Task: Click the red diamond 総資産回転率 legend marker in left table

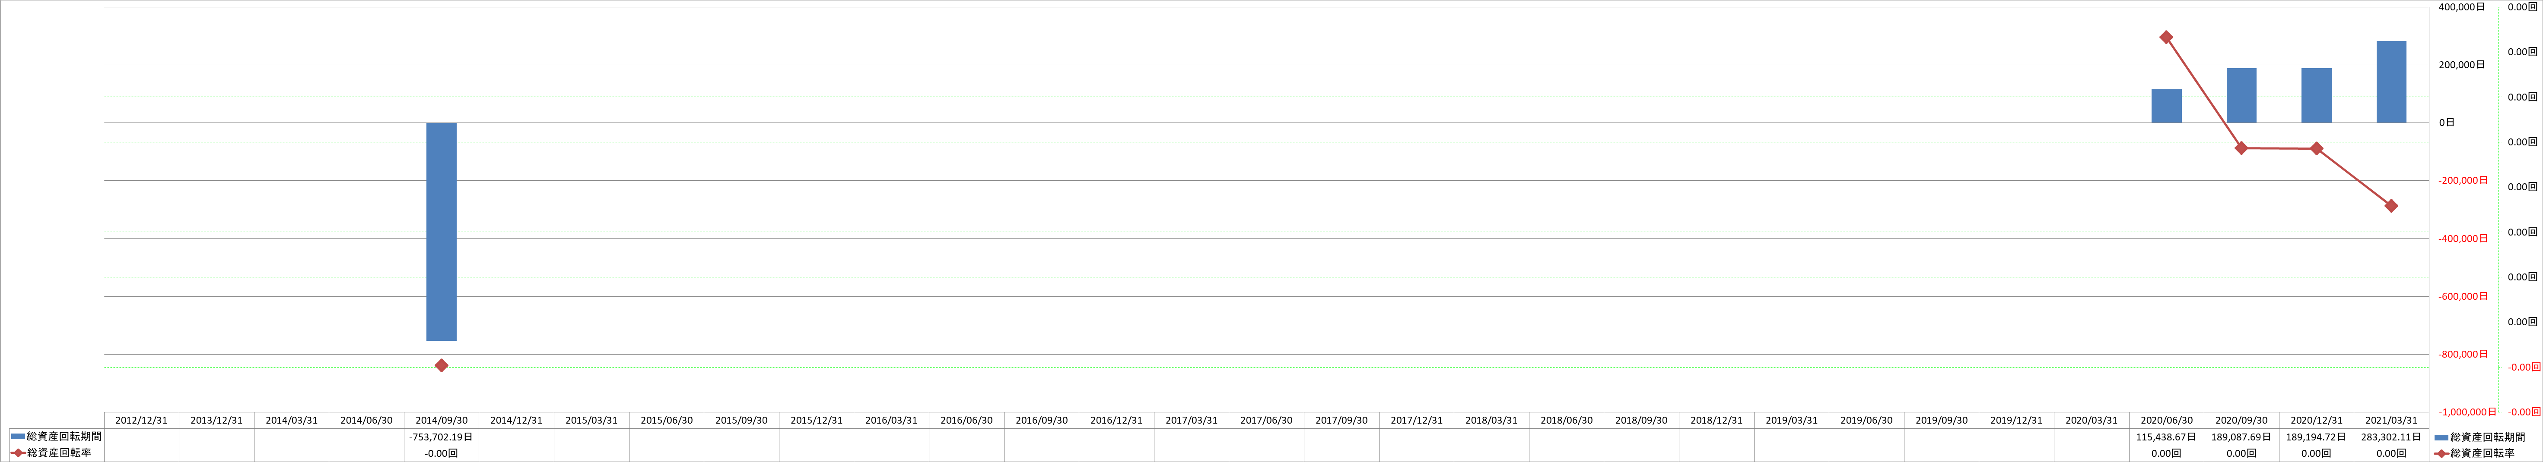Action: click(x=18, y=453)
